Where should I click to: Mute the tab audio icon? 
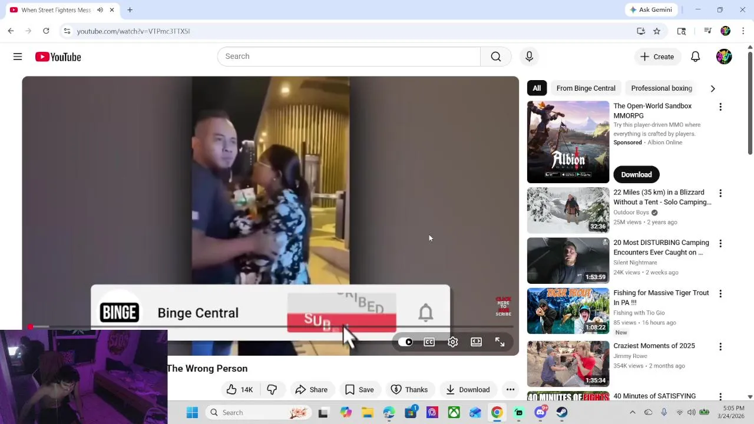pyautogui.click(x=100, y=10)
